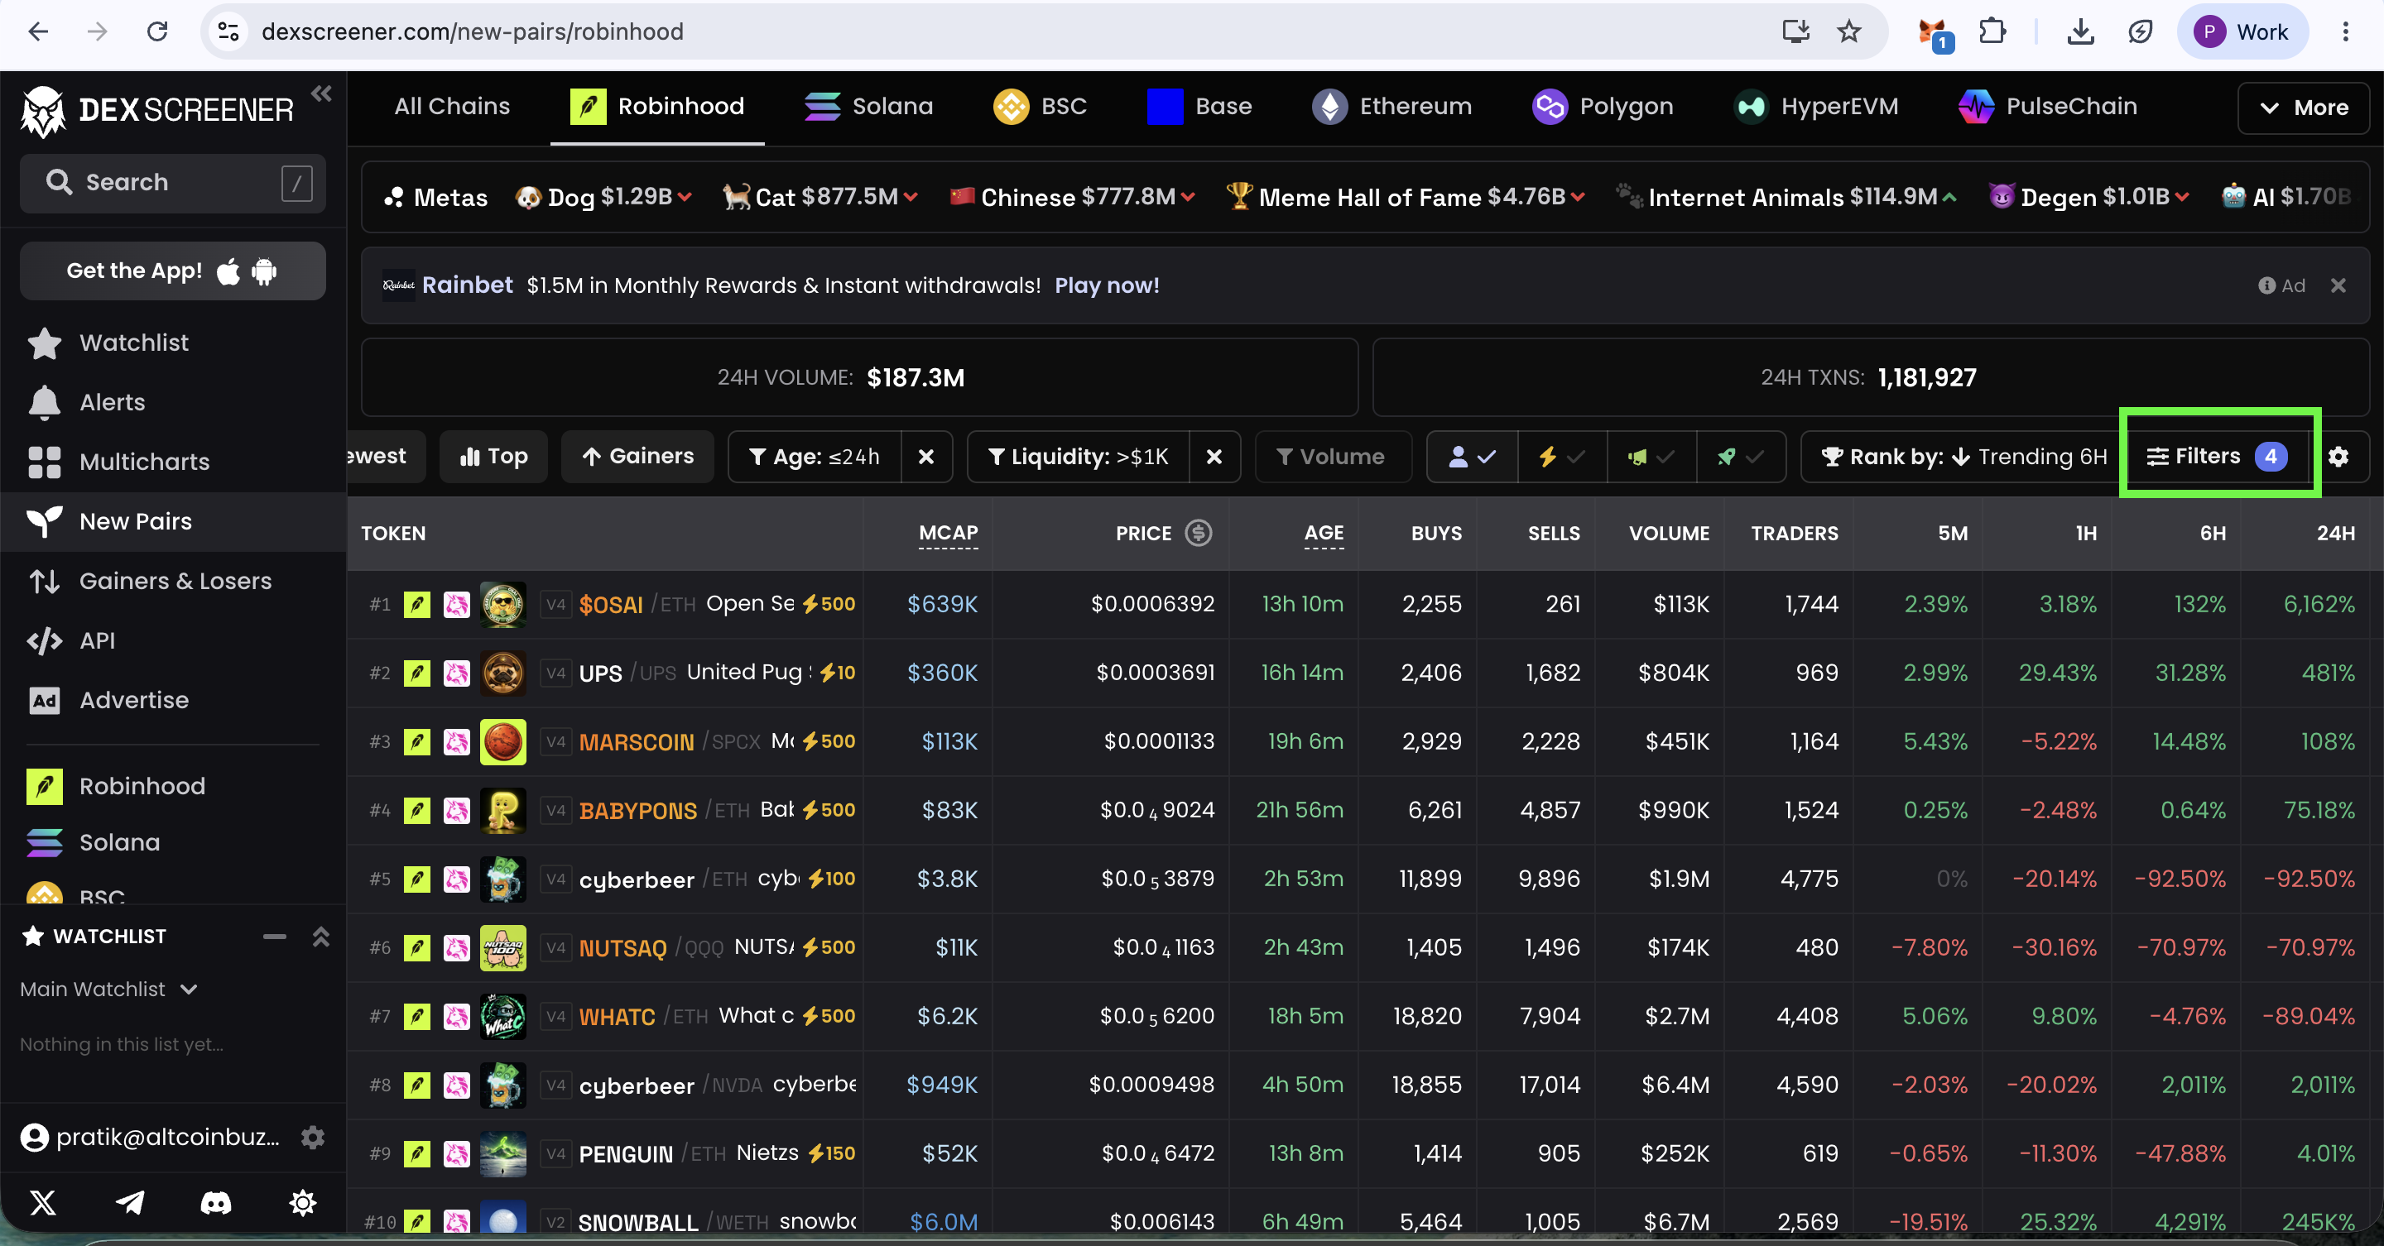2384x1246 pixels.
Task: Expand the Watchlist panel with the double-up chevron
Action: coord(321,937)
